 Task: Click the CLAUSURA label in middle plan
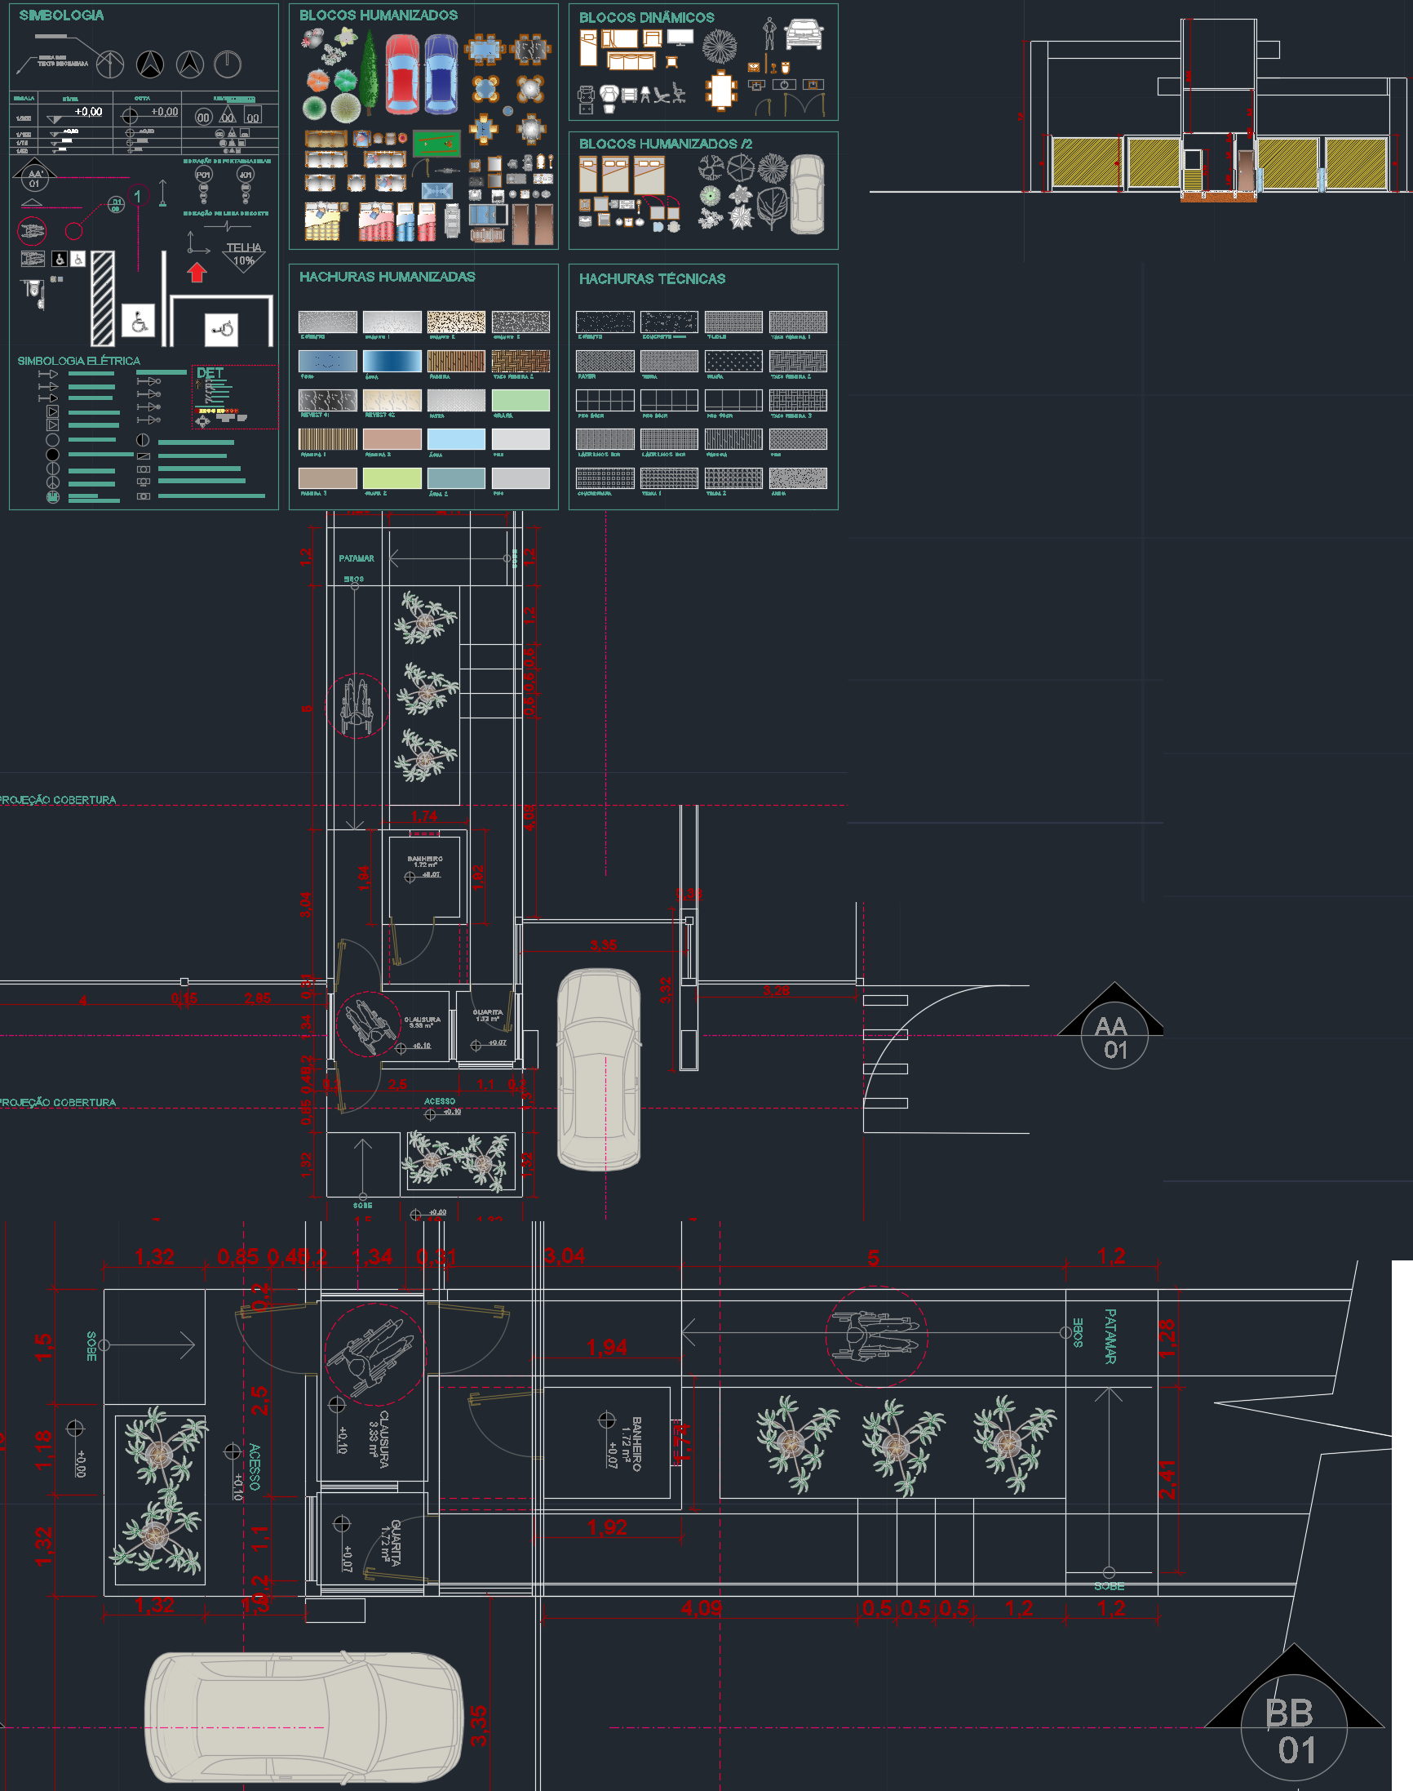click(x=422, y=1020)
